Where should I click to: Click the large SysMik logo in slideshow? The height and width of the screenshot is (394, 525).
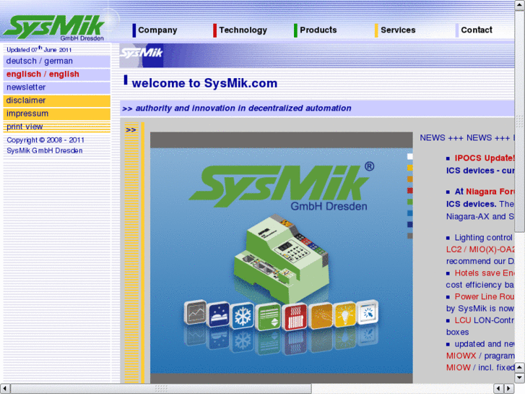[282, 187]
